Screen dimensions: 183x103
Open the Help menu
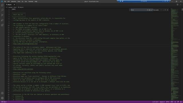pyautogui.click(x=36, y=1)
